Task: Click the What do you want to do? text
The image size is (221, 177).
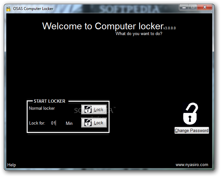Action: pos(139,33)
